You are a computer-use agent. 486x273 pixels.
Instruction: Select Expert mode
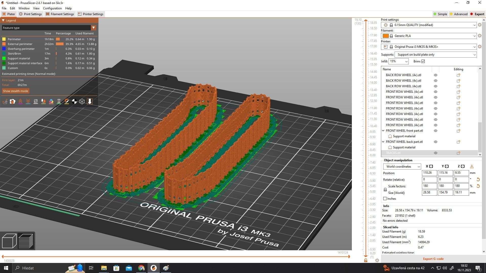click(x=477, y=14)
